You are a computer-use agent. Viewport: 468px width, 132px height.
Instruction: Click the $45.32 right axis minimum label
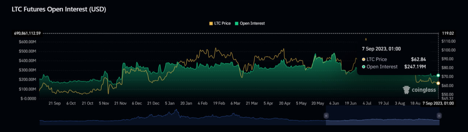[448, 98]
